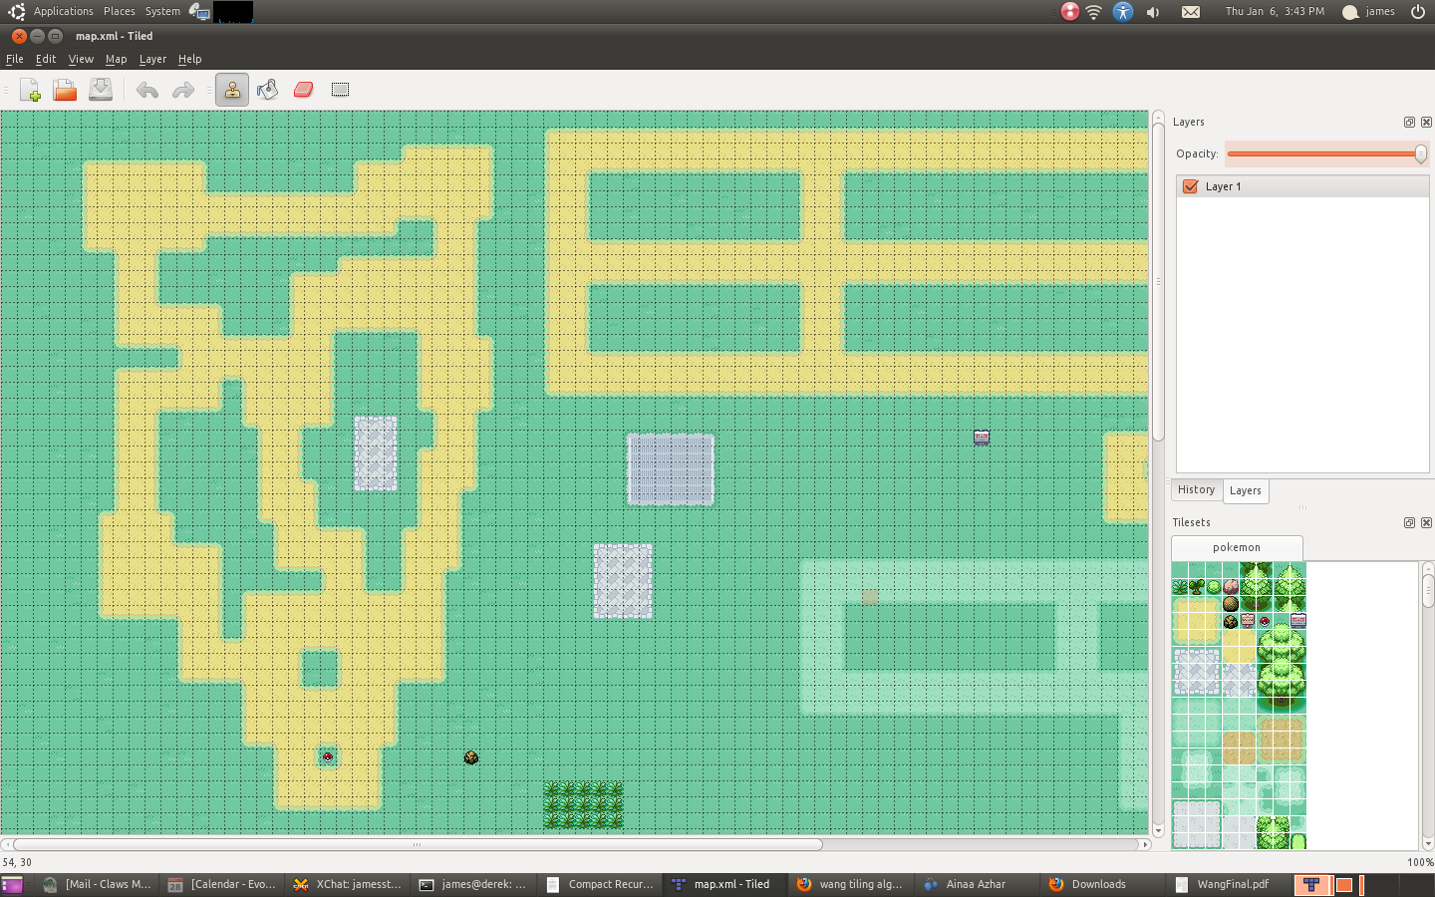
Task: Click the Undo arrow in the toolbar
Action: 147,90
